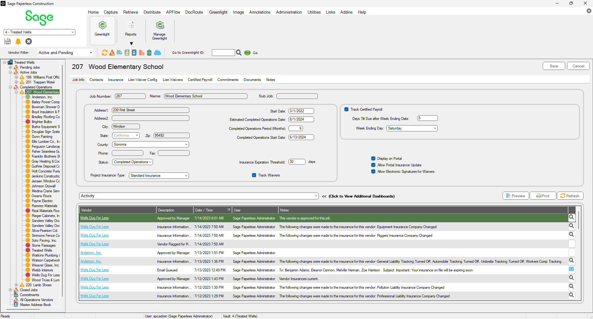Image resolution: width=593 pixels, height=319 pixels.
Task: Expand the Closed Jobs tree node
Action: click(x=11, y=290)
